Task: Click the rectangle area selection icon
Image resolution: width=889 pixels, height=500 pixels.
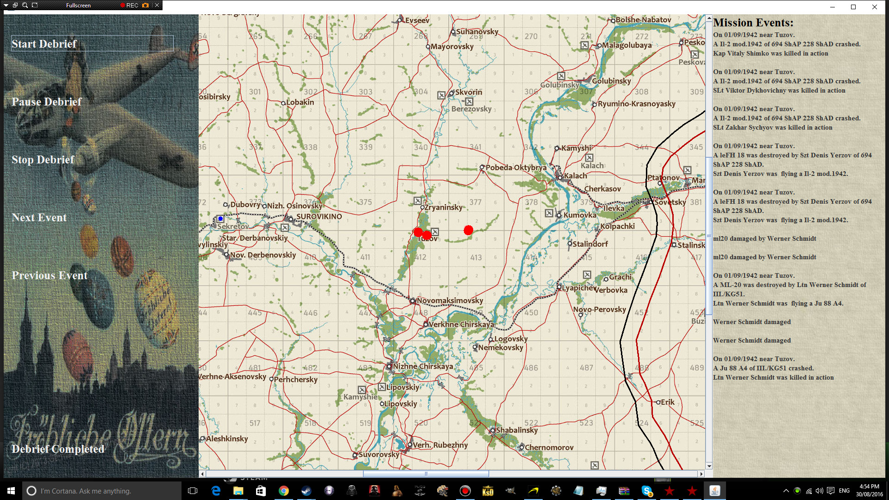Action: tap(35, 5)
